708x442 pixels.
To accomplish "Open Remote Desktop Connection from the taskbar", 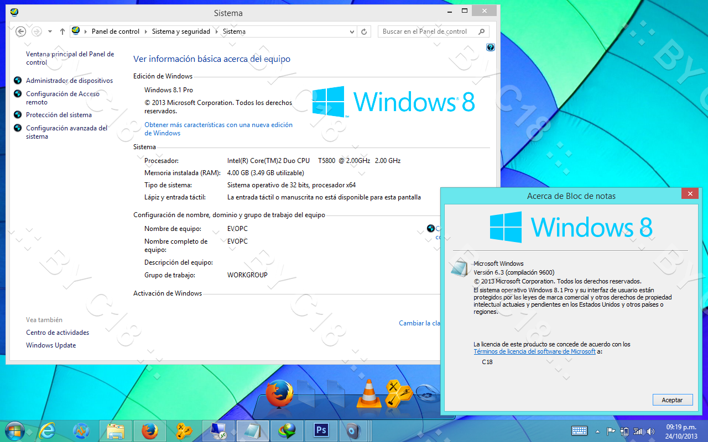I will (x=218, y=431).
